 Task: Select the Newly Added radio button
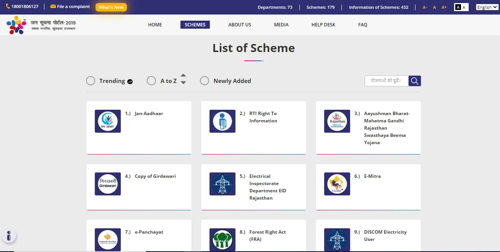point(205,81)
